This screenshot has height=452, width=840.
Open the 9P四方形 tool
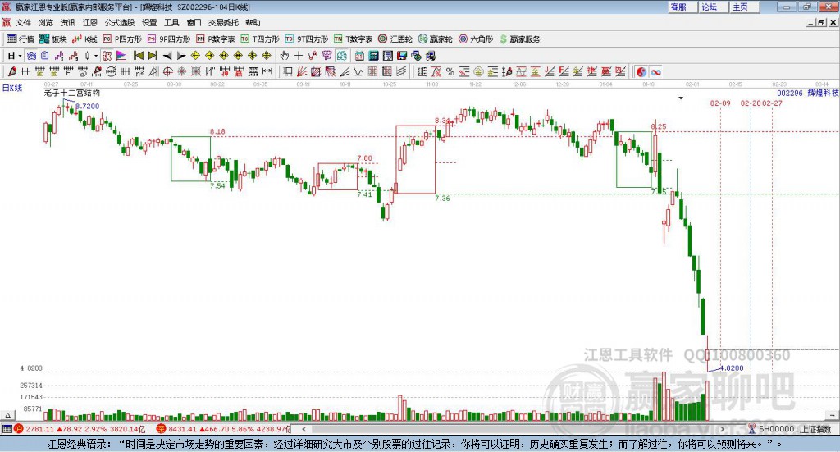coord(169,39)
